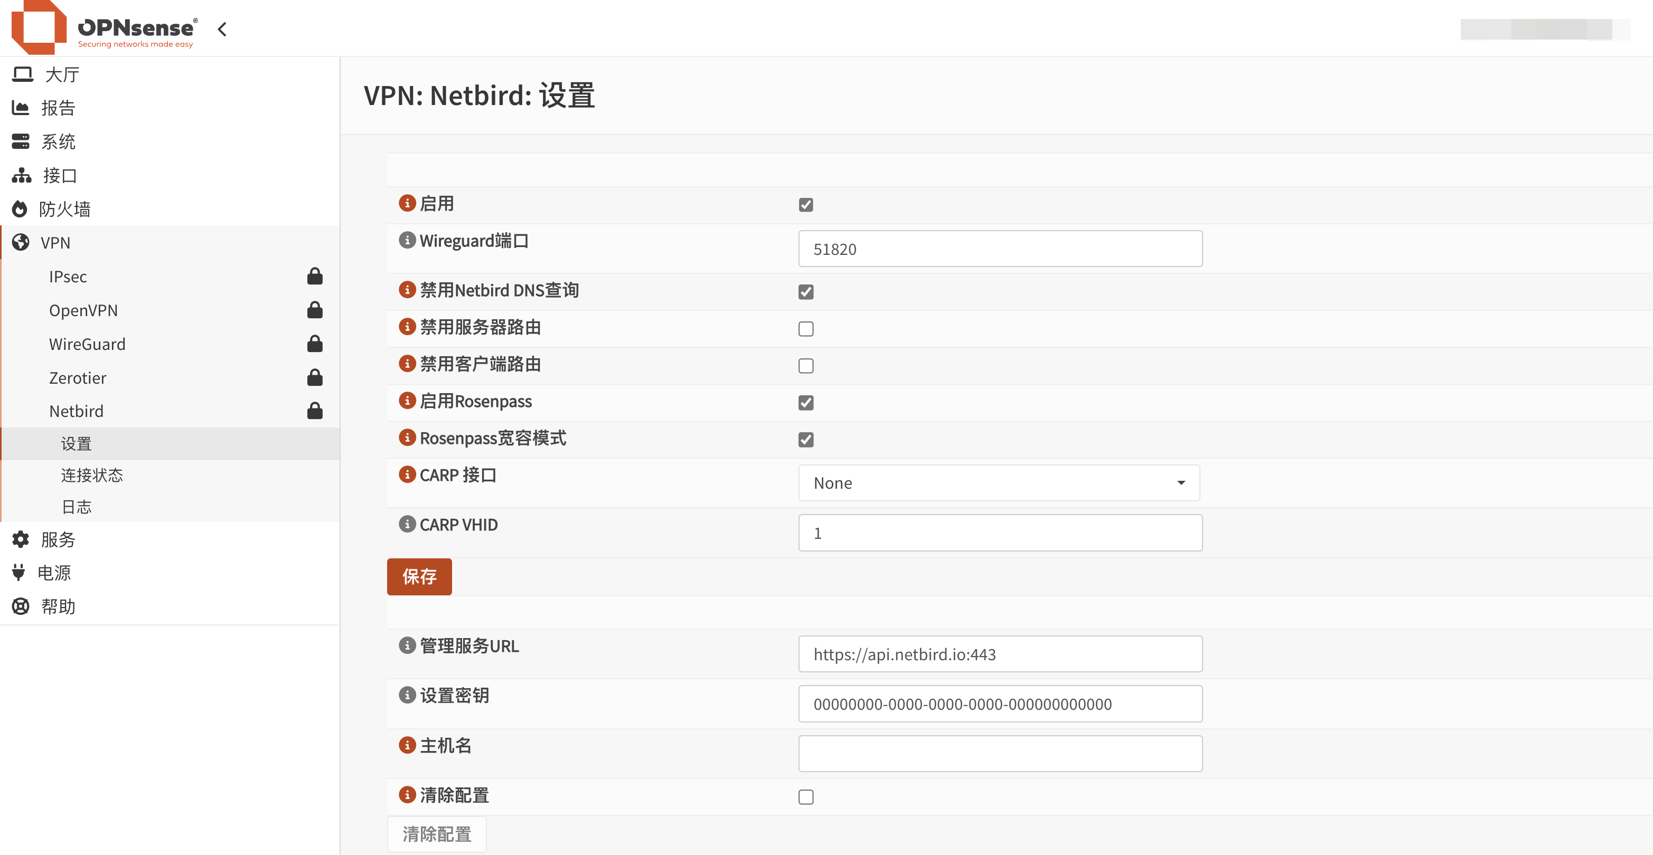The image size is (1653, 855).
Task: Open the CARP 接口 dropdown
Action: [x=999, y=483]
